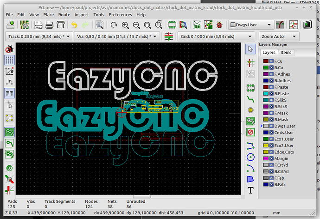Open the Footprint viewer icon
Screen dimensions: 320x219
point(183,25)
